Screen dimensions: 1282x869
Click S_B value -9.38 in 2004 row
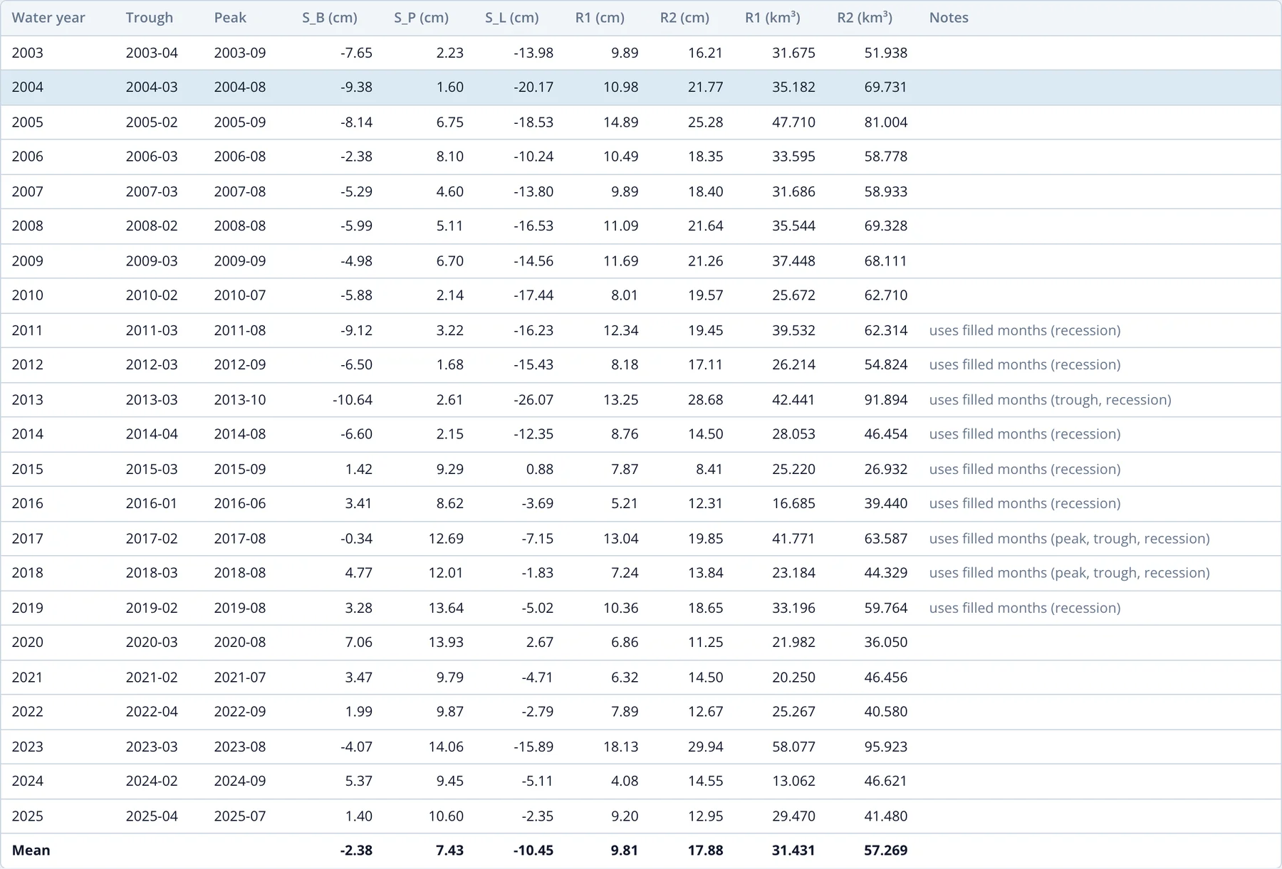(x=356, y=87)
